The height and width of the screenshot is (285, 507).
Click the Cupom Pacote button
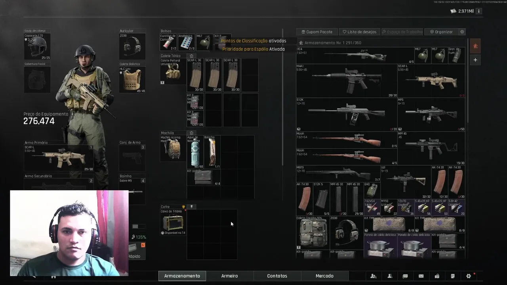[x=317, y=32]
